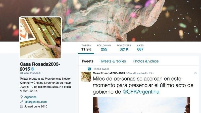Click the pinned tweet pin icon
Image resolution: width=201 pixels, height=113 pixels.
pyautogui.click(x=89, y=69)
